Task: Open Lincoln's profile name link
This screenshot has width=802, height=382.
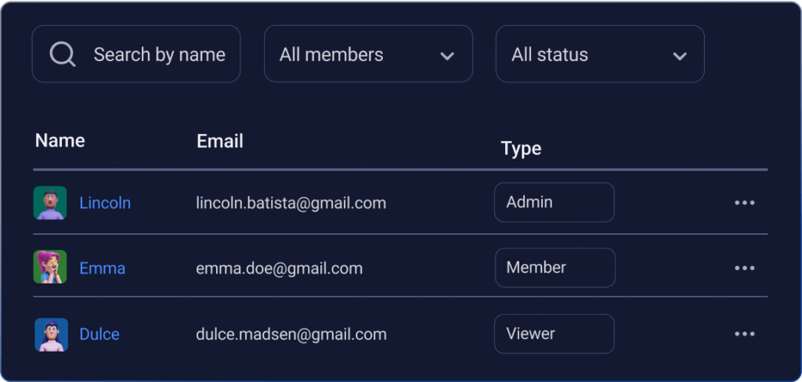Action: [x=105, y=203]
